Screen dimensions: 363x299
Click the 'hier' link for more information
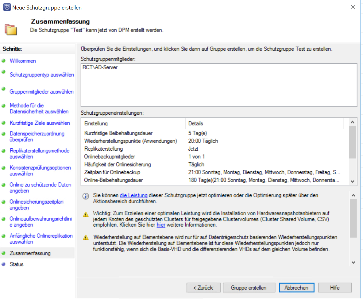(x=161, y=225)
